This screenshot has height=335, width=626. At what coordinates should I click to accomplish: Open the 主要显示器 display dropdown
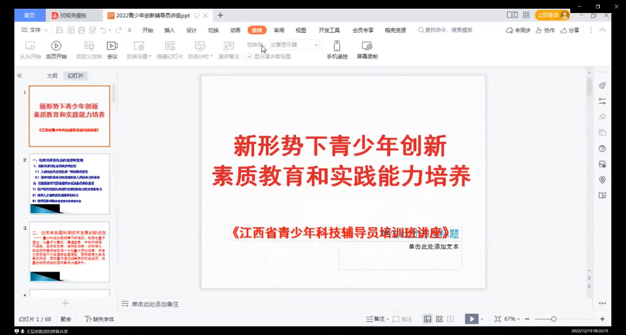click(x=294, y=45)
